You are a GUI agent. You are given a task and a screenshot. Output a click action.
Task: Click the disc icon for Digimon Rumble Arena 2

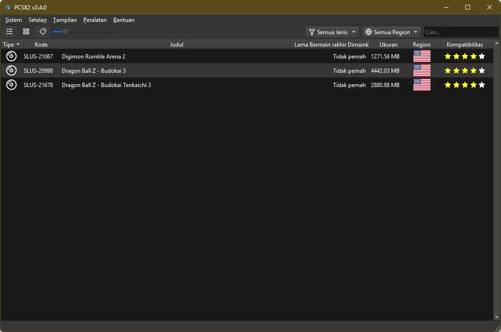[11, 57]
